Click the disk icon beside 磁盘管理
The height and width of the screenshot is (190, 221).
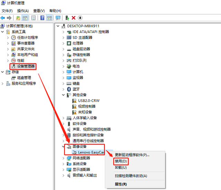click(13, 78)
